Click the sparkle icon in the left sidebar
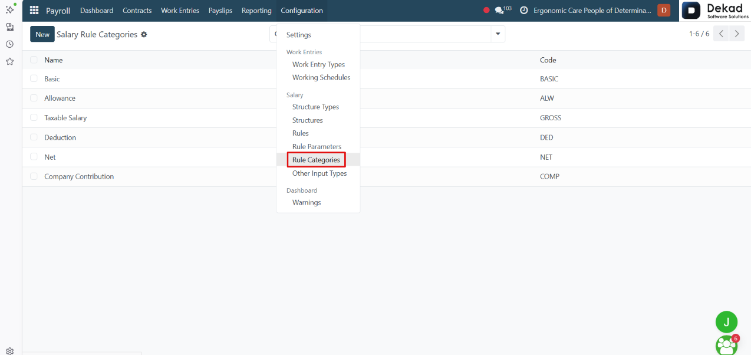The height and width of the screenshot is (355, 751). pyautogui.click(x=10, y=9)
